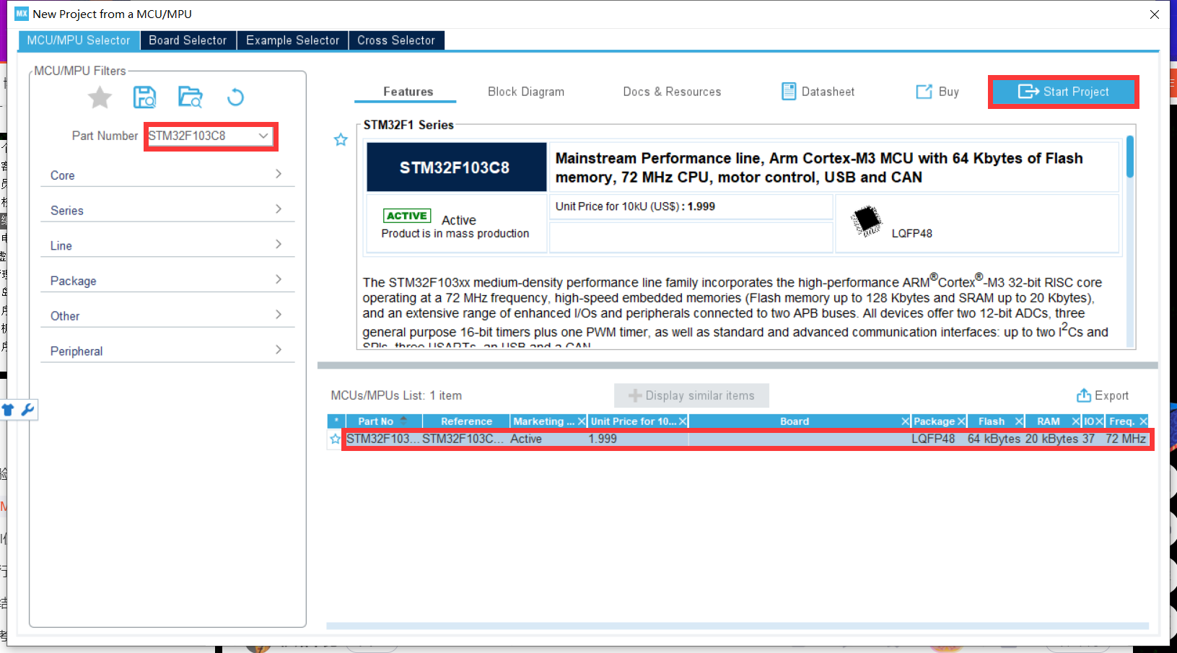Open the Features tab
The height and width of the screenshot is (653, 1177).
[408, 92]
